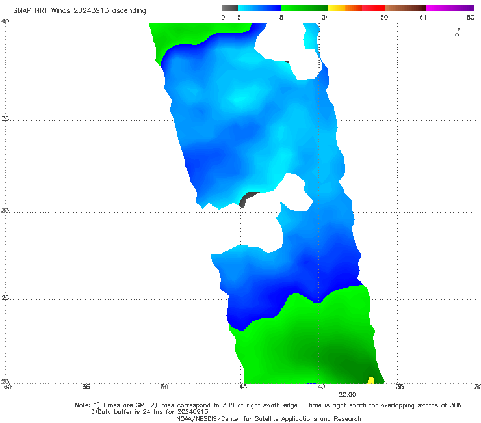The image size is (481, 423).
Task: Click the longitude label '-40'
Action: pyautogui.click(x=318, y=387)
